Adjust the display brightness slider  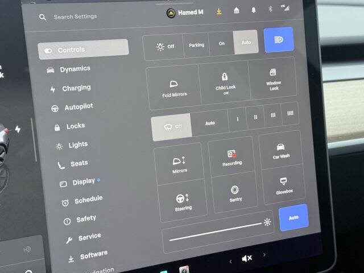[216, 231]
